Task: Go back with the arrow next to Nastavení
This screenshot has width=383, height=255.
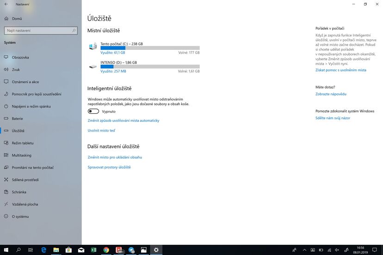Action: (6, 4)
